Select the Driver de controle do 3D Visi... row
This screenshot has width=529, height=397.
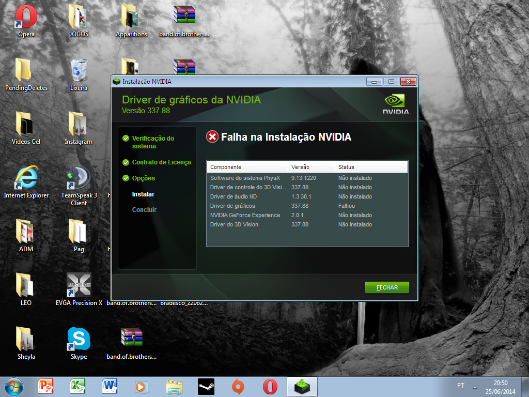307,187
